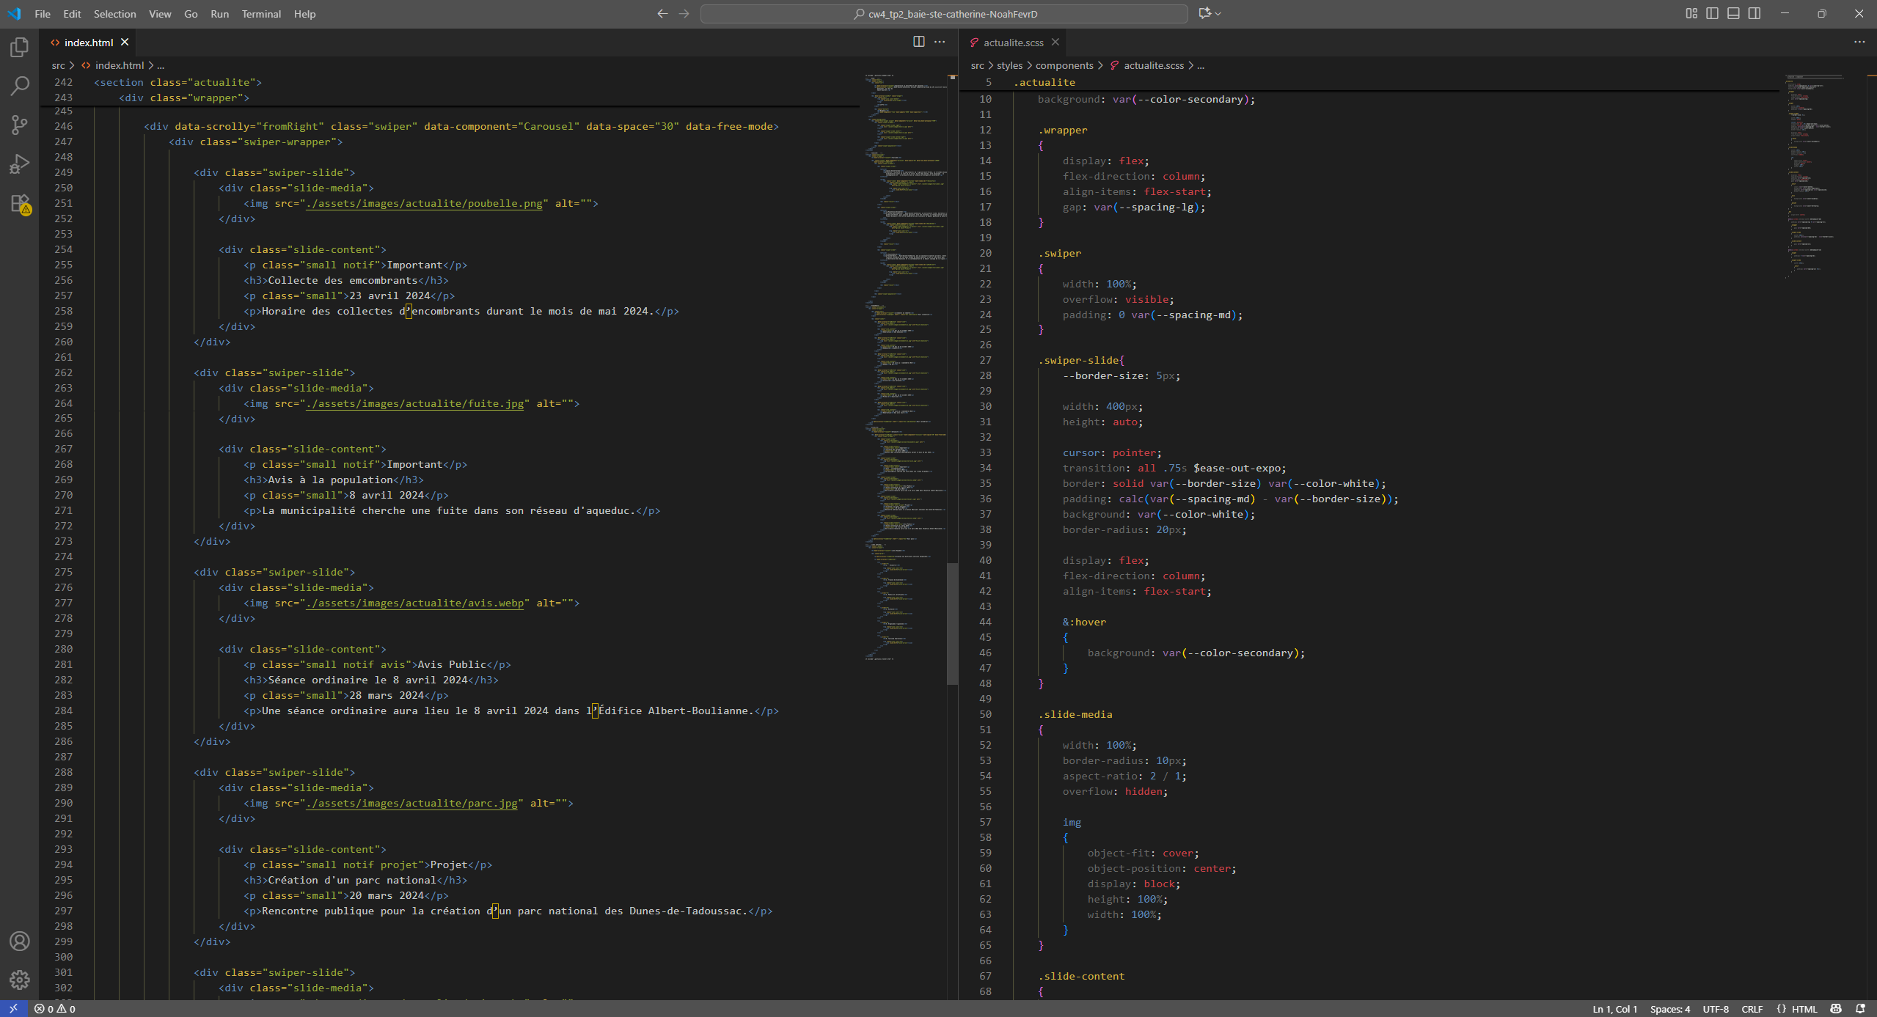This screenshot has width=1877, height=1017.
Task: Open the Explorer view in activity bar
Action: point(20,48)
